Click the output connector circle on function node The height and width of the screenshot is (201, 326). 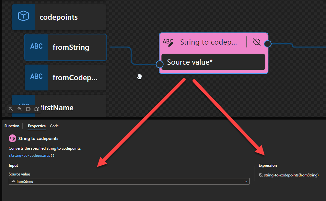pos(268,44)
